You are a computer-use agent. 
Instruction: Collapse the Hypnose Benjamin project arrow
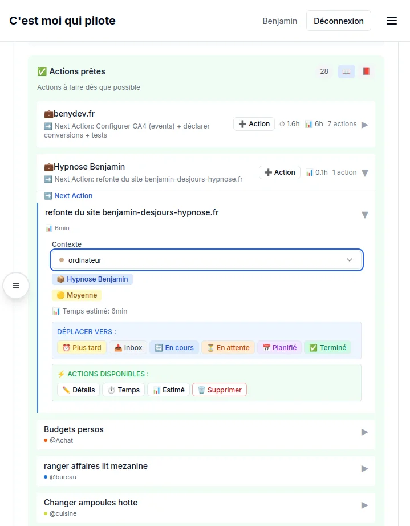[365, 172]
